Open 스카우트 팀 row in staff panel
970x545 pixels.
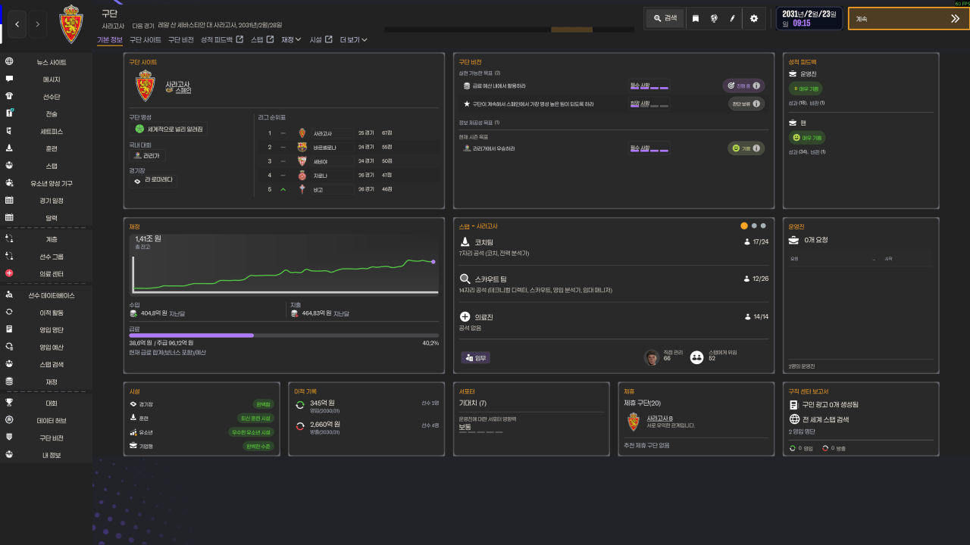[615, 284]
